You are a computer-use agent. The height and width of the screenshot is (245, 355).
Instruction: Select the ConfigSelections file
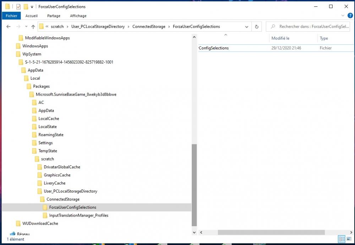click(276, 48)
